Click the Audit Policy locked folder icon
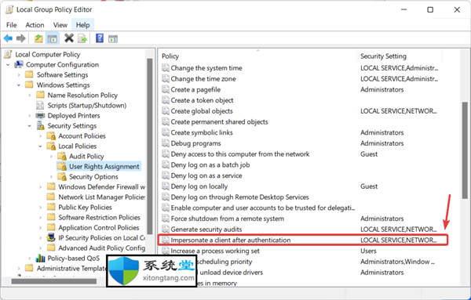Screen dimensions: 471x300 62,156
